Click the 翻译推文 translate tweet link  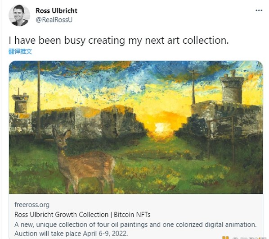click(20, 51)
